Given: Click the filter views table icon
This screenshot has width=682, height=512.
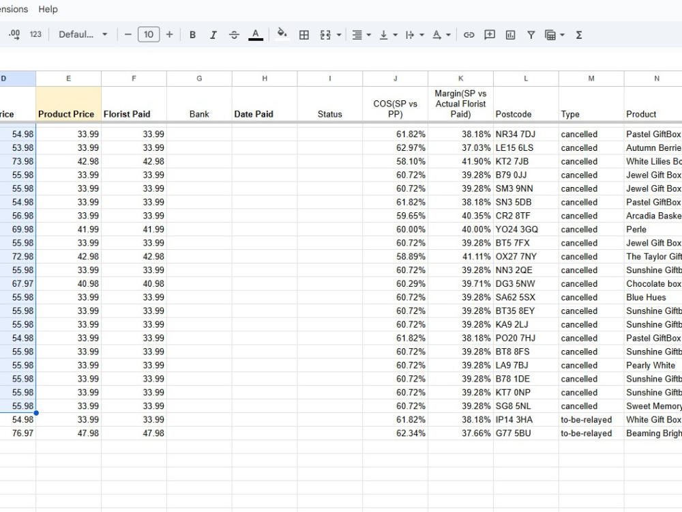Looking at the screenshot, I should tap(550, 35).
